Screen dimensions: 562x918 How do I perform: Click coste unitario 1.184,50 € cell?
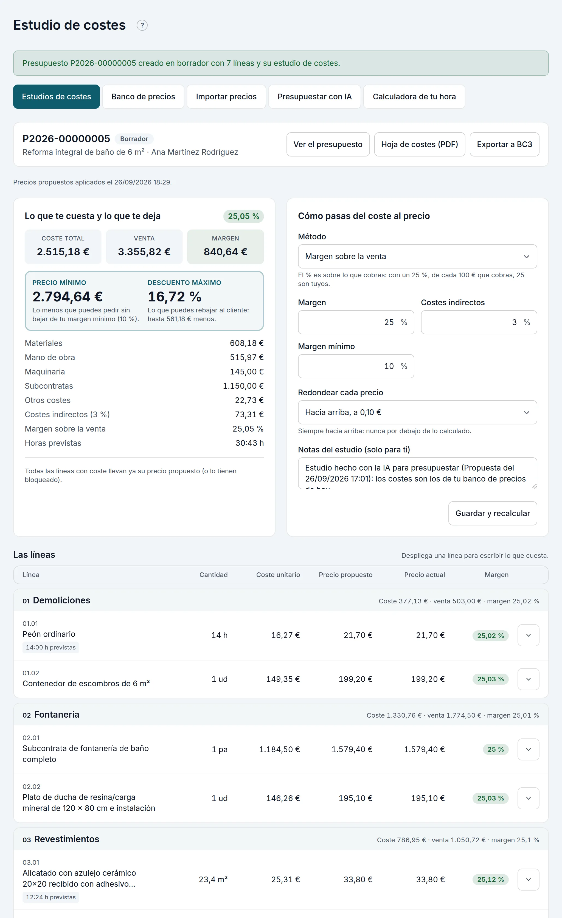click(x=279, y=749)
